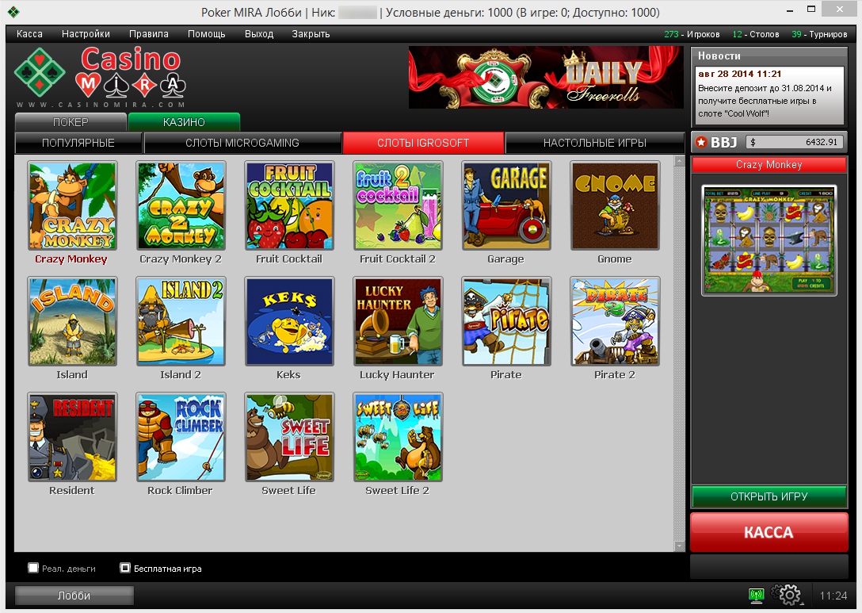Choose the Garage slot icon
The width and height of the screenshot is (862, 613).
[x=505, y=205]
